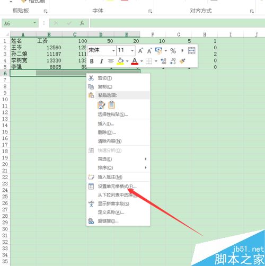This screenshot has width=265, height=266.
Task: Apply the yellow fill color bucket
Action: (x=120, y=61)
